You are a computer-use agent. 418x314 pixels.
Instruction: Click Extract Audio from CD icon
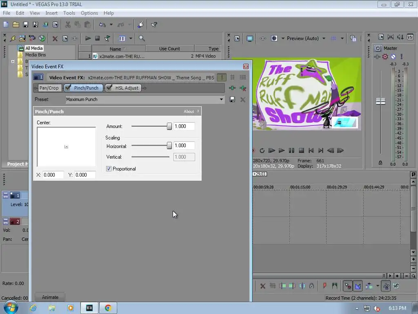[x=42, y=38]
